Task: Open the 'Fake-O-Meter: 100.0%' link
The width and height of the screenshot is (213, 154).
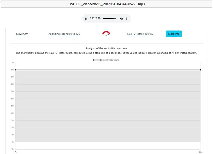Action: pos(140,34)
